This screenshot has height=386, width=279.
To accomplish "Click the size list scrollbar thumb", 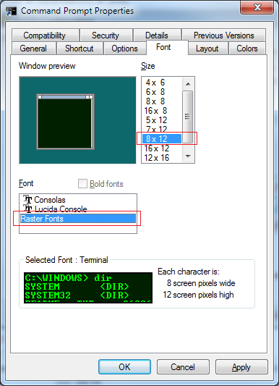I will 188,117.
